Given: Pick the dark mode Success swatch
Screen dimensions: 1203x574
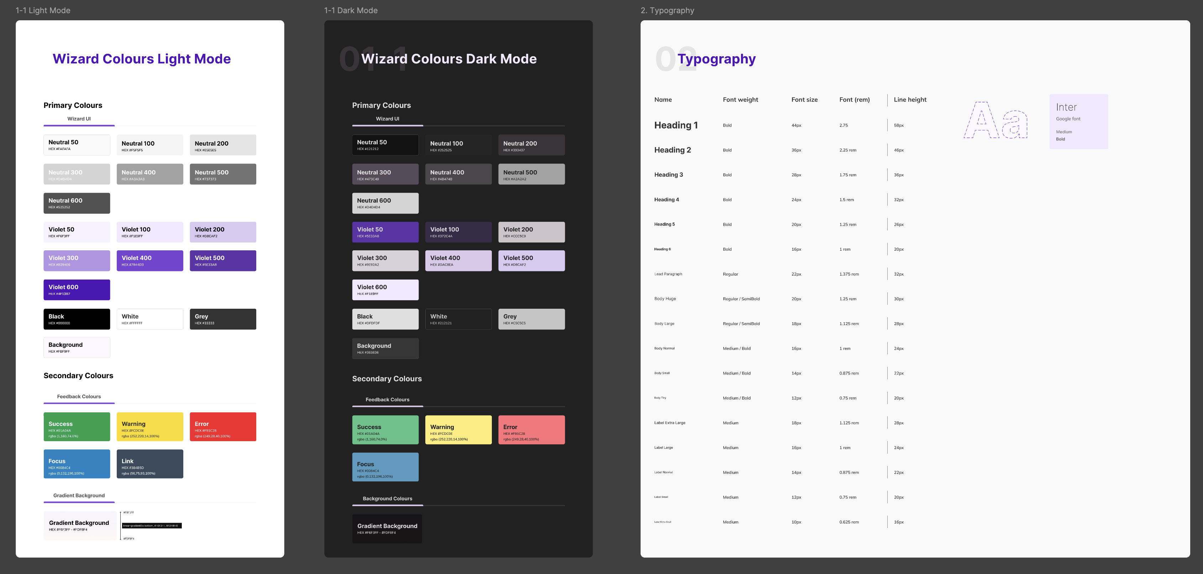Looking at the screenshot, I should (385, 430).
